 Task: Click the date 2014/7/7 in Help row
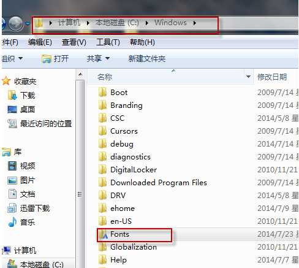[273, 260]
